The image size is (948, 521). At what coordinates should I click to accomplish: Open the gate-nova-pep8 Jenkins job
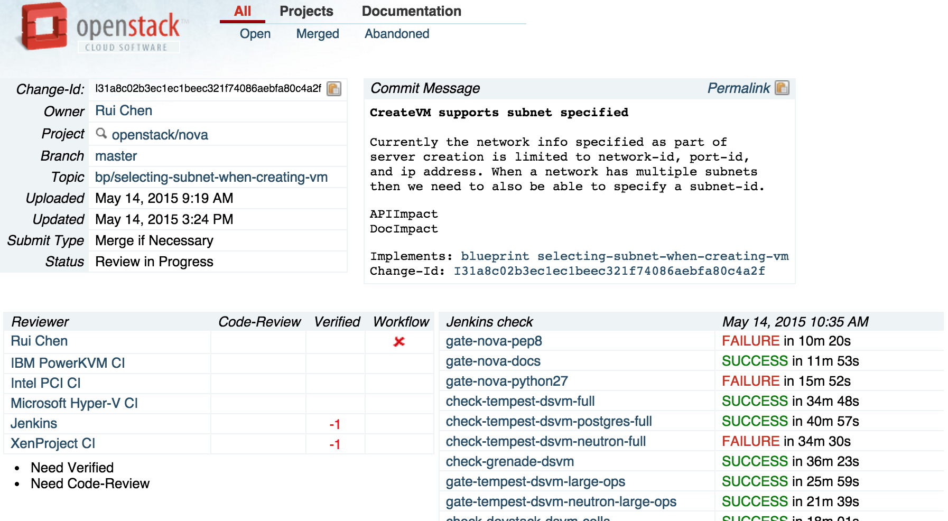[x=494, y=341]
